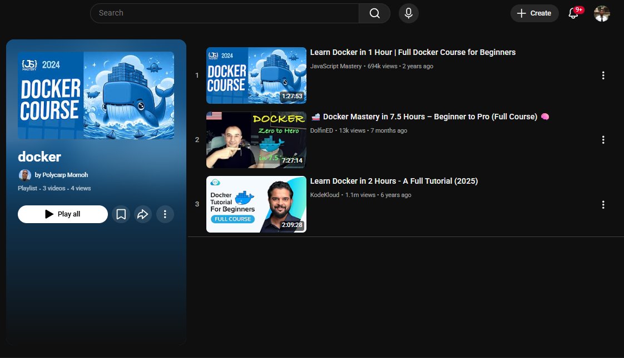This screenshot has width=624, height=358.
Task: Click the playlist title docker
Action: pyautogui.click(x=39, y=157)
